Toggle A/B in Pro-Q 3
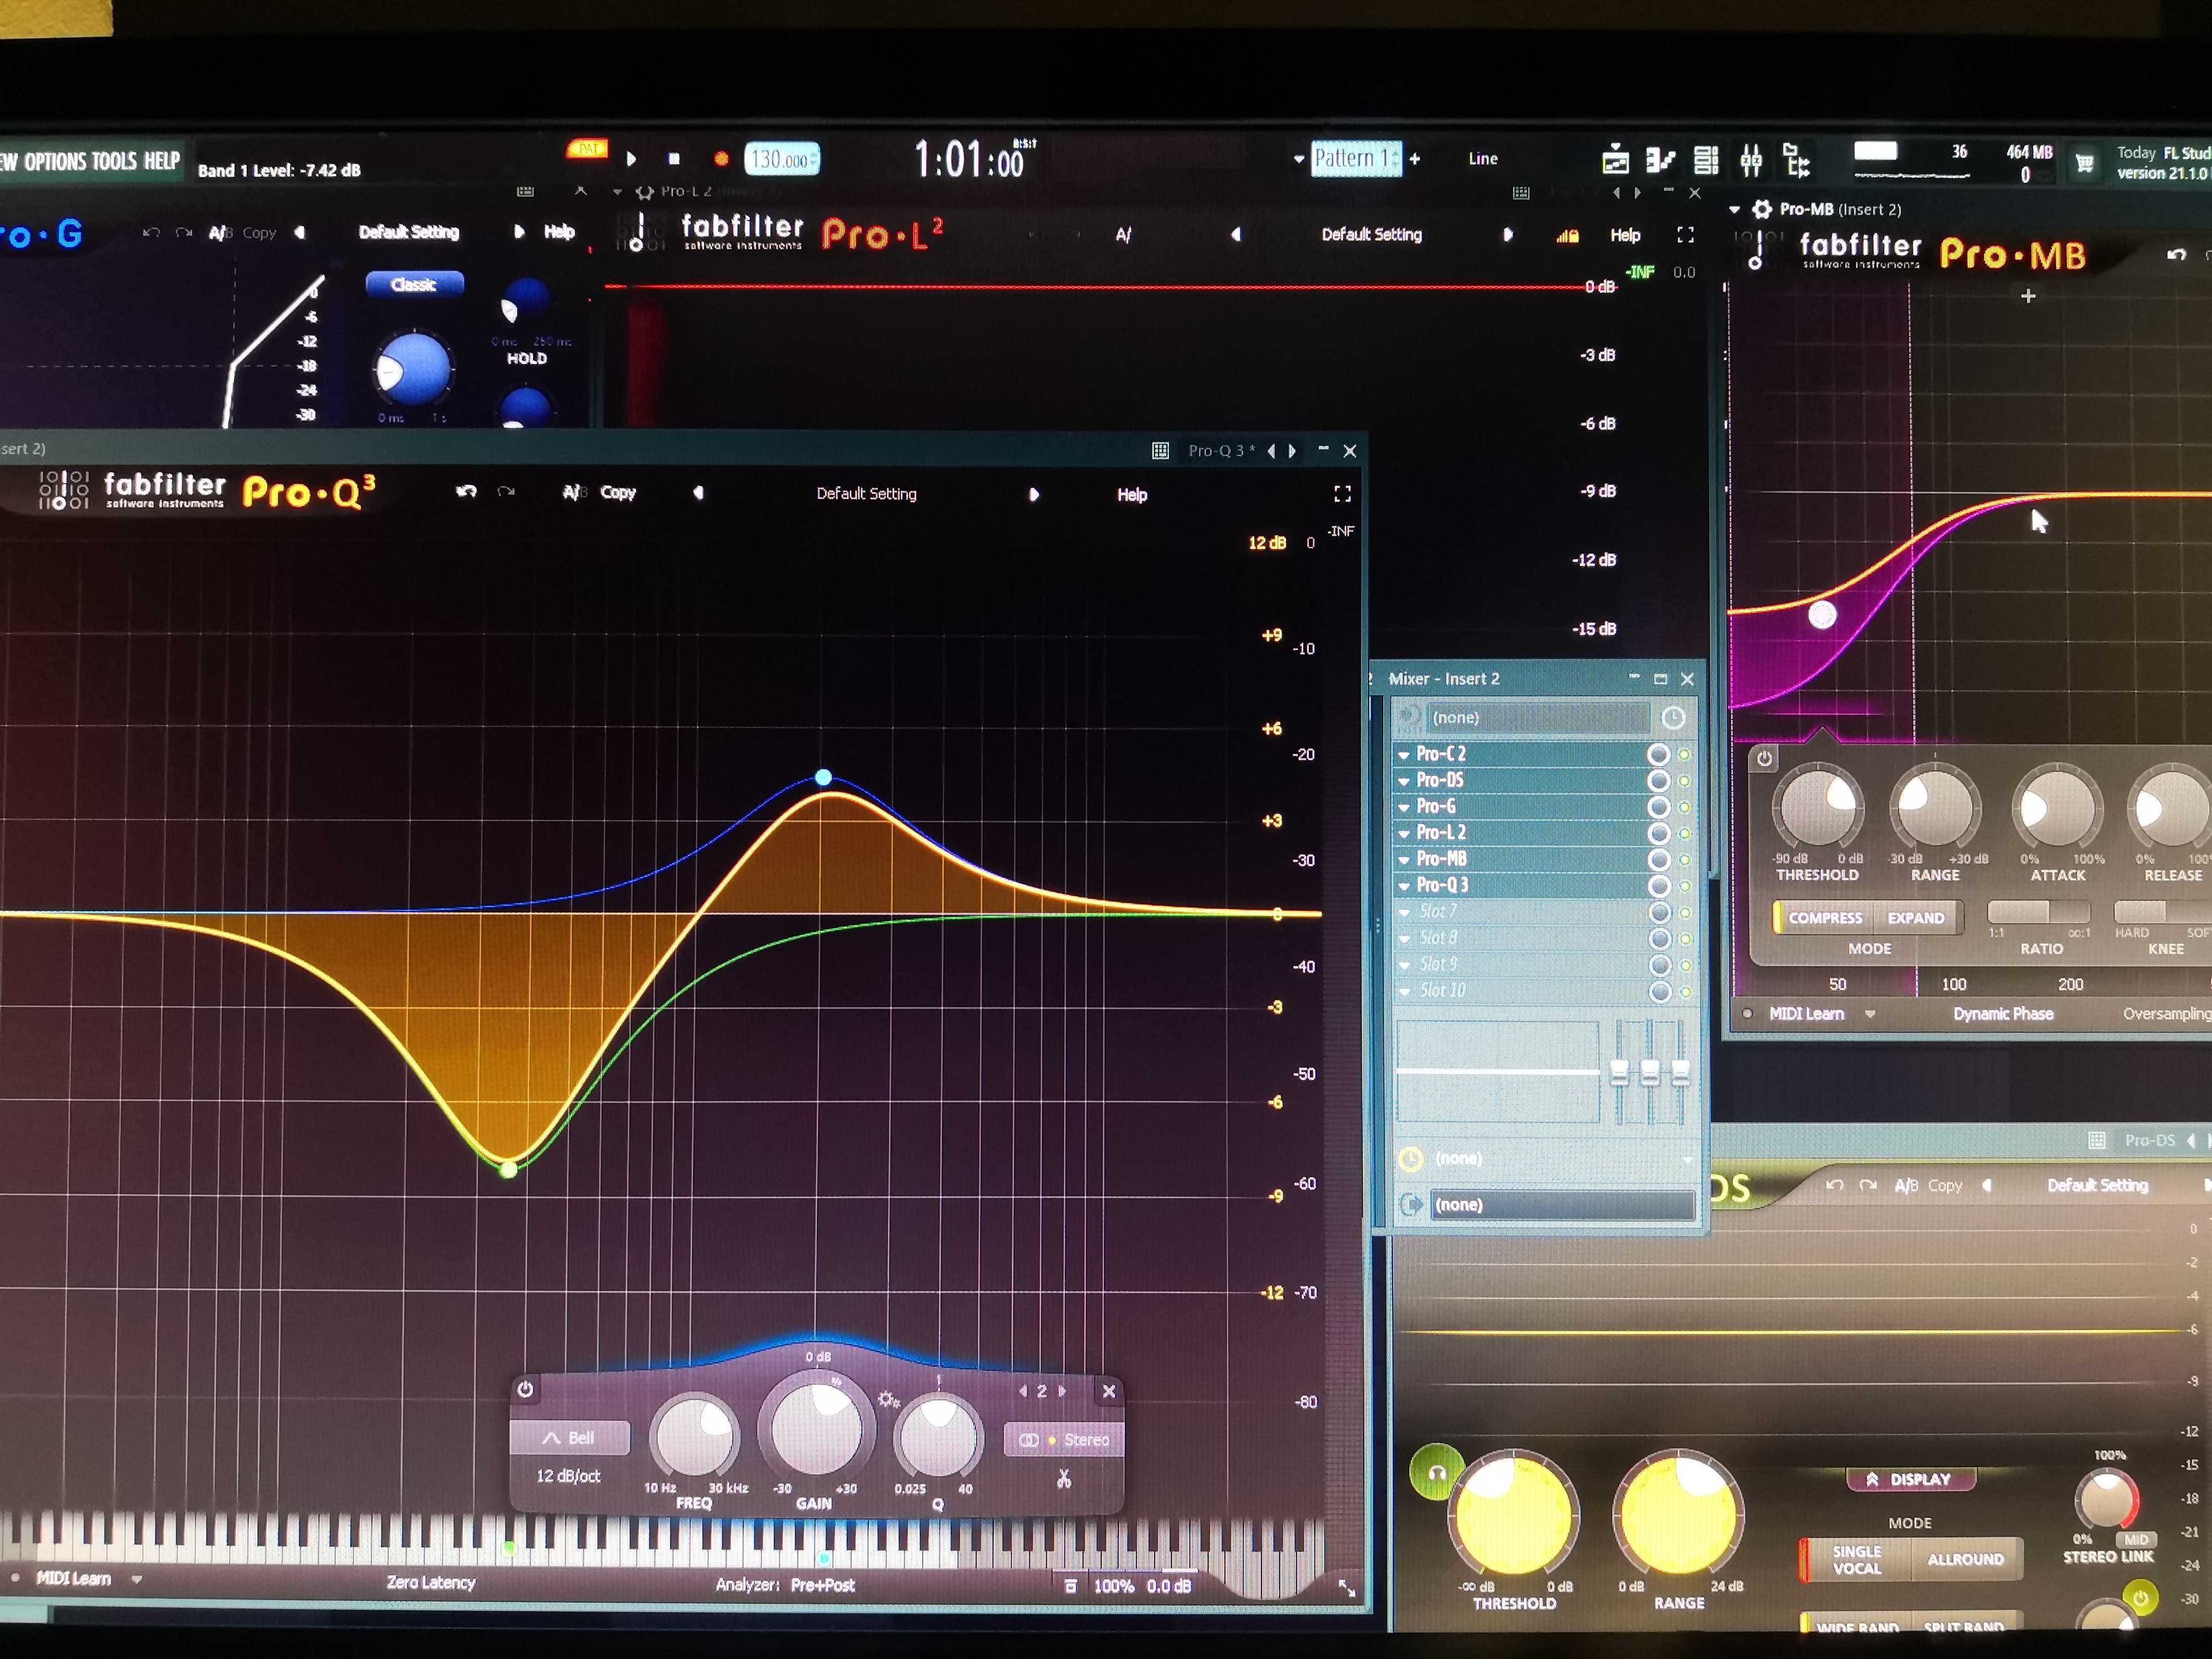 (573, 492)
